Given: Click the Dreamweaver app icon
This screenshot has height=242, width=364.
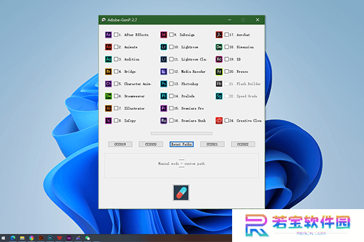Looking at the screenshot, I should 108,96.
